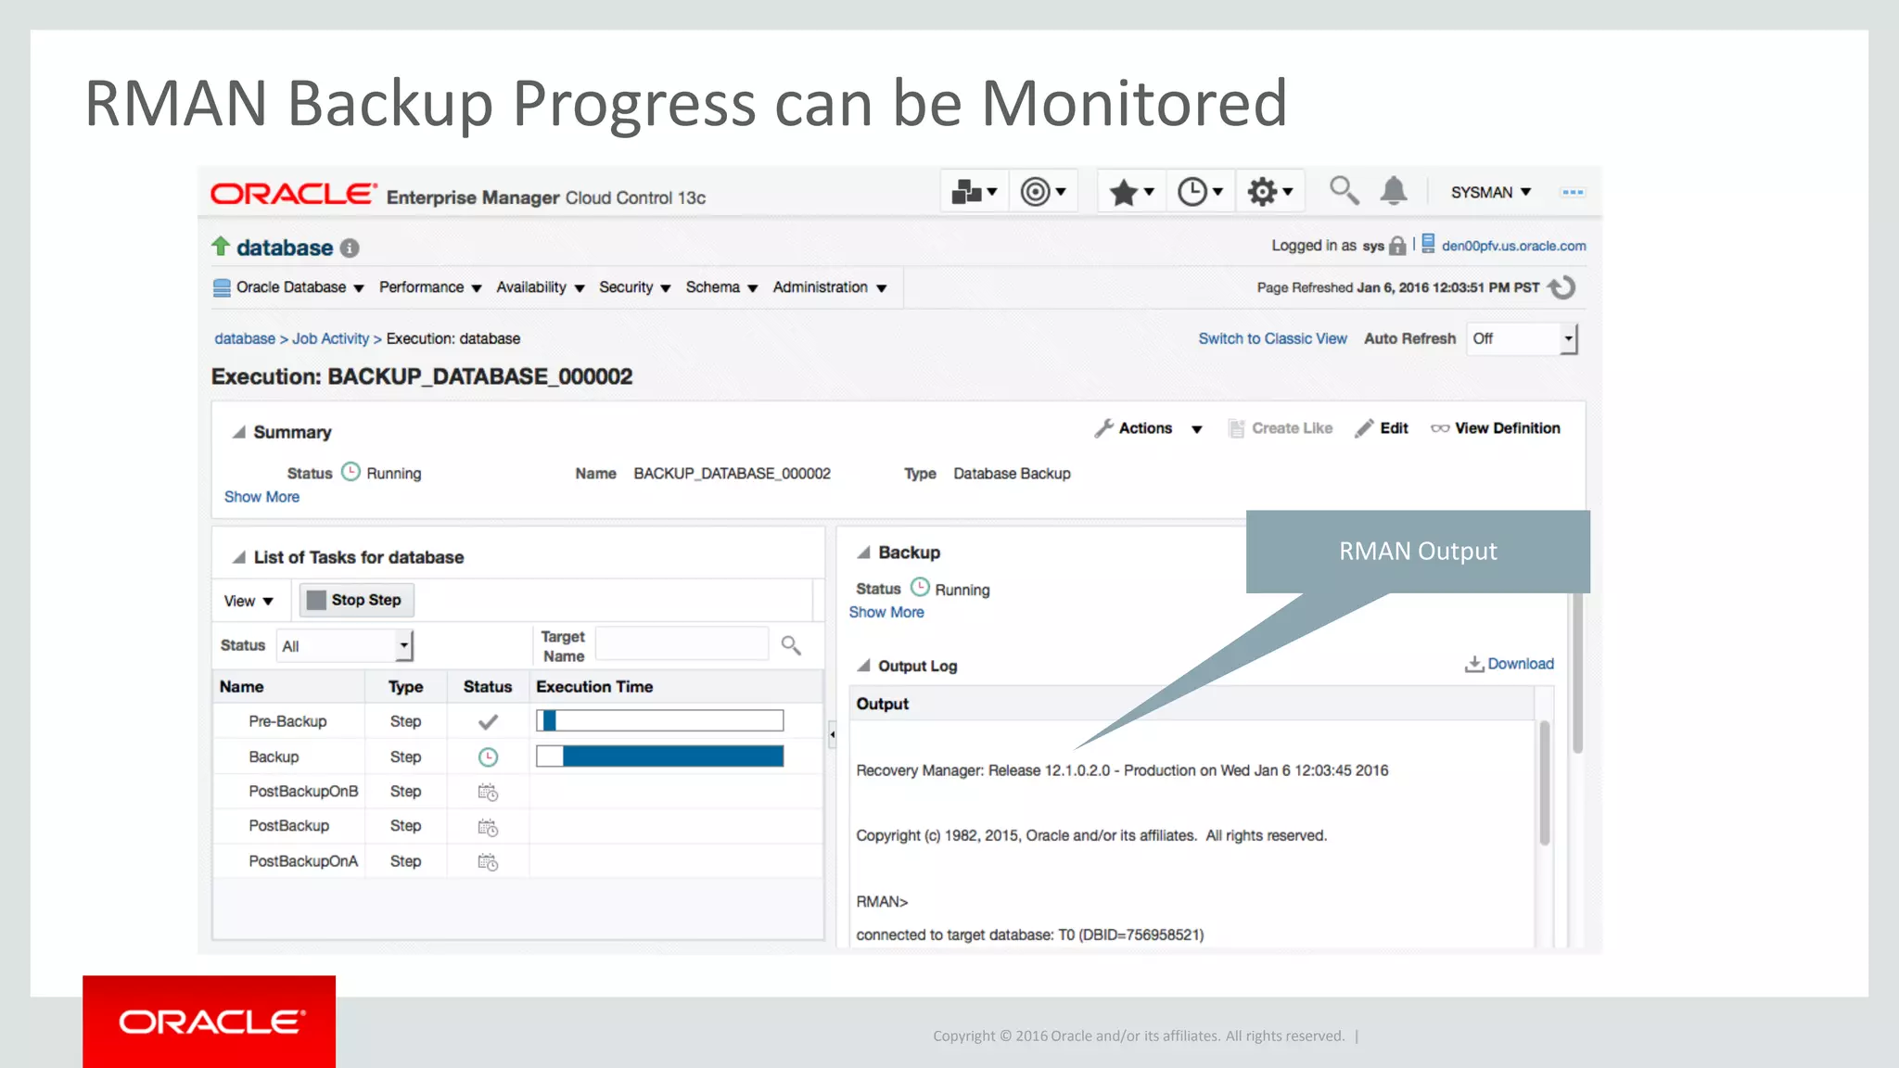Click the PostBackupOnB scheduled status icon
This screenshot has height=1068, width=1899.
(488, 792)
